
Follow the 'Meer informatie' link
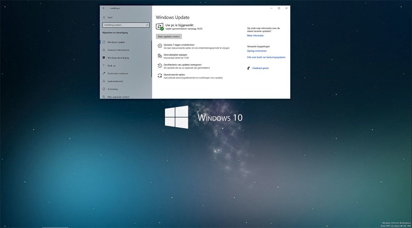point(255,35)
